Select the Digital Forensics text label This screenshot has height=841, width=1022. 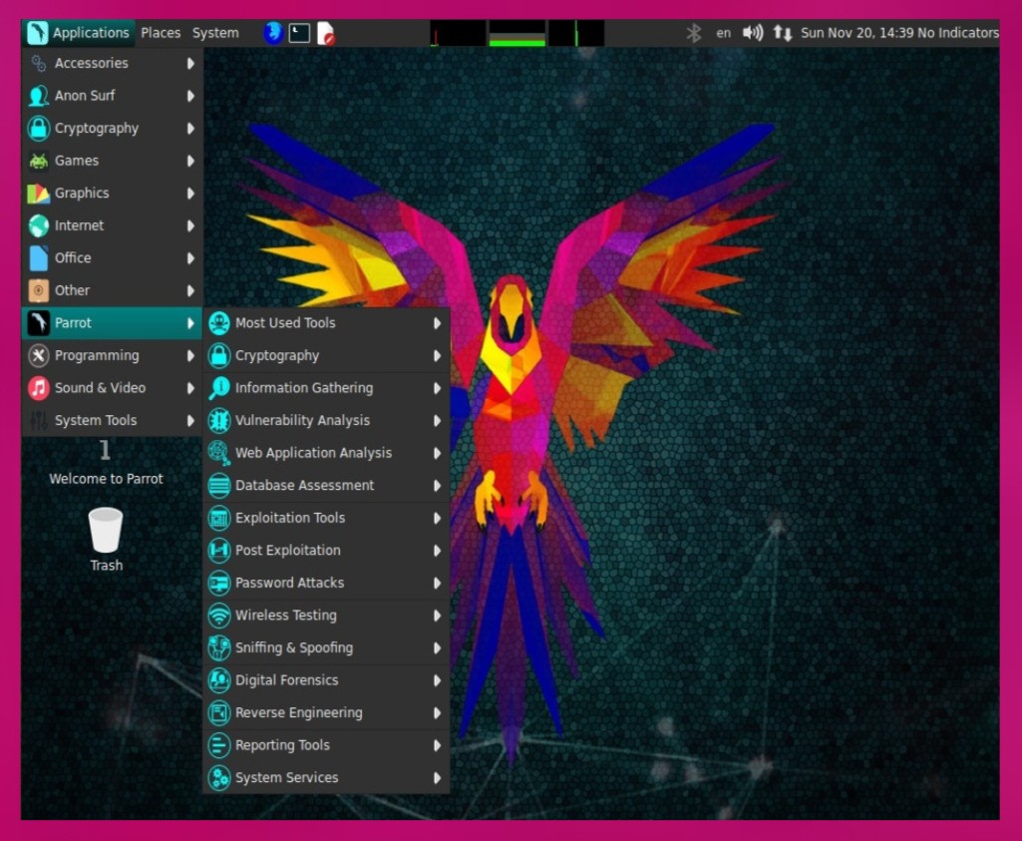[287, 680]
